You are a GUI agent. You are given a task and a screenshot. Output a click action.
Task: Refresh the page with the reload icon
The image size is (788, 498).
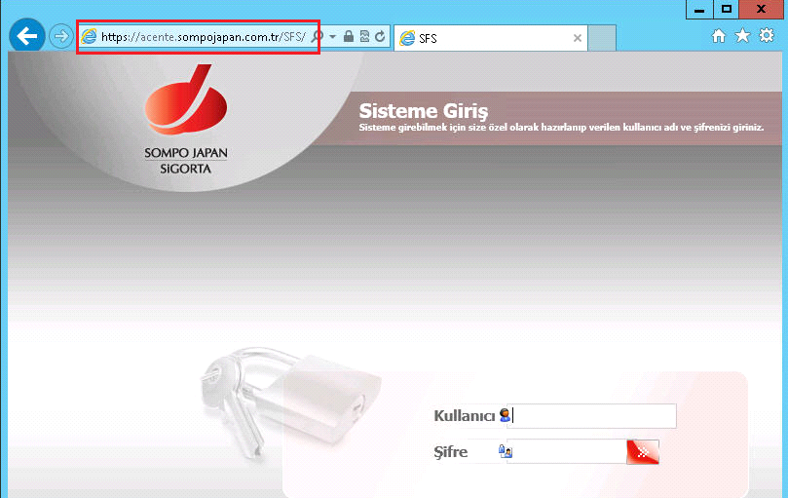click(379, 37)
